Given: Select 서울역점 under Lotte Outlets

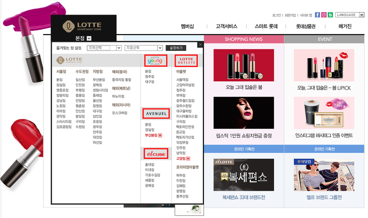Looking at the screenshot, I should [x=182, y=80].
